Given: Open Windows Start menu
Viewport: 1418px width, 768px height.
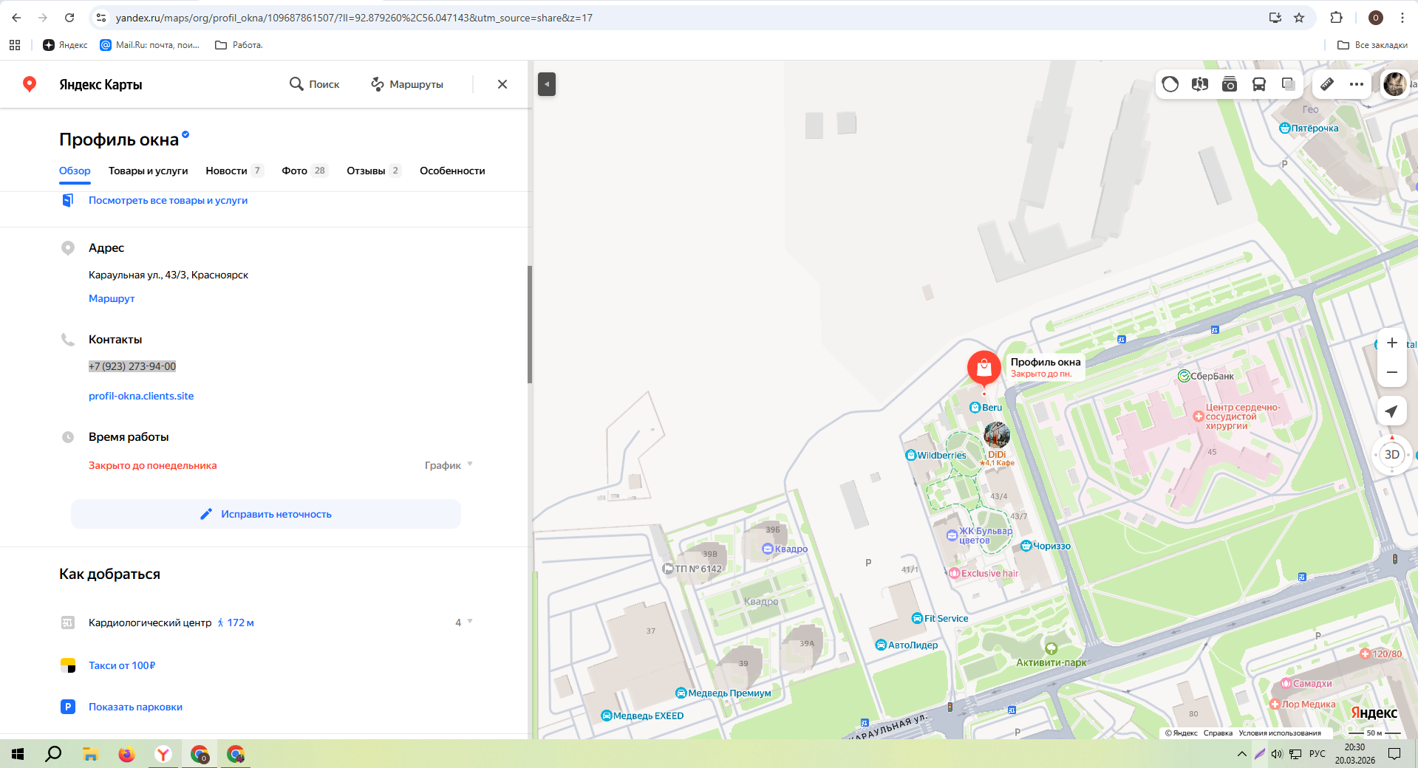Looking at the screenshot, I should [18, 754].
